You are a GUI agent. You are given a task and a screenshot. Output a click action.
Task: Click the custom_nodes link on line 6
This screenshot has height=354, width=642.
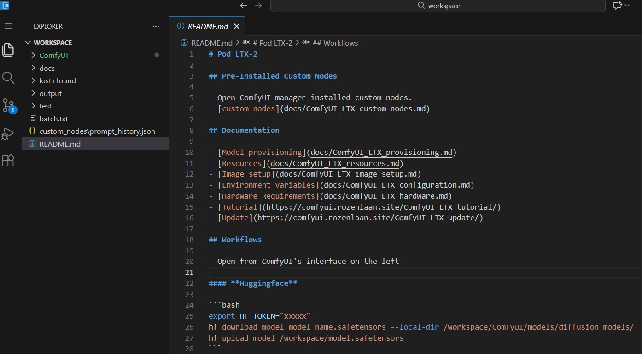249,108
